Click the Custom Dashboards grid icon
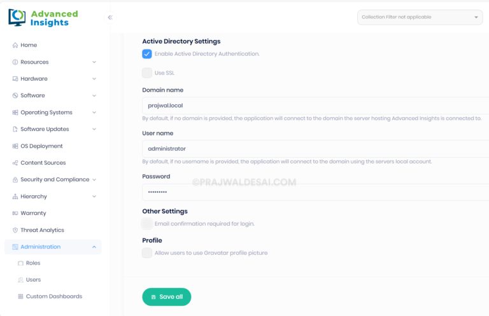This screenshot has height=316, width=489. [x=20, y=296]
